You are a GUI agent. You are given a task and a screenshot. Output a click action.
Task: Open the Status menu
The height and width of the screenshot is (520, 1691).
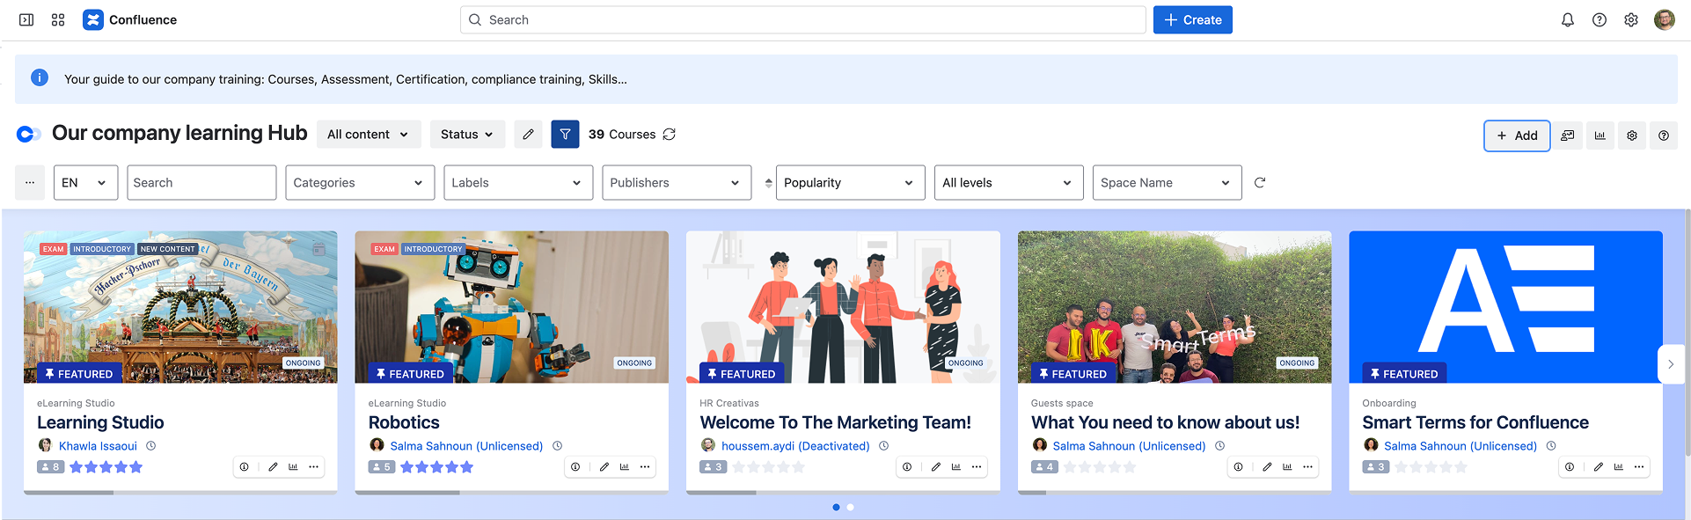pos(467,135)
